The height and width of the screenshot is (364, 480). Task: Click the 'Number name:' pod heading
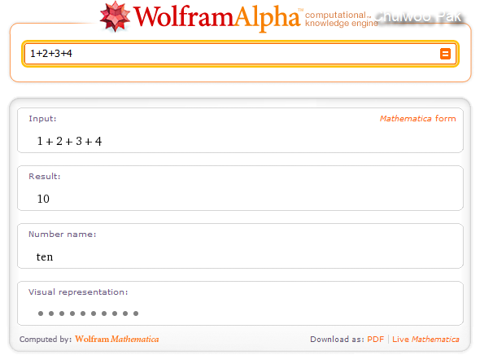(63, 234)
